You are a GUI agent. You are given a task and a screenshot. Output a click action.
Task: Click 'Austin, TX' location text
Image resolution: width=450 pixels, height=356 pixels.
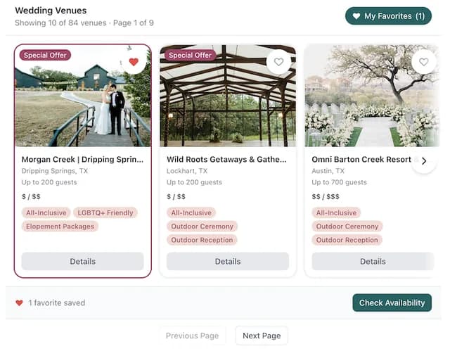point(328,171)
